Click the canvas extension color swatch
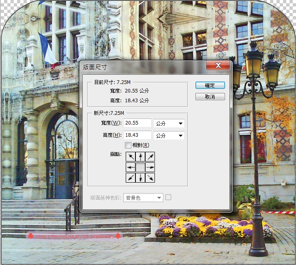 point(168,197)
